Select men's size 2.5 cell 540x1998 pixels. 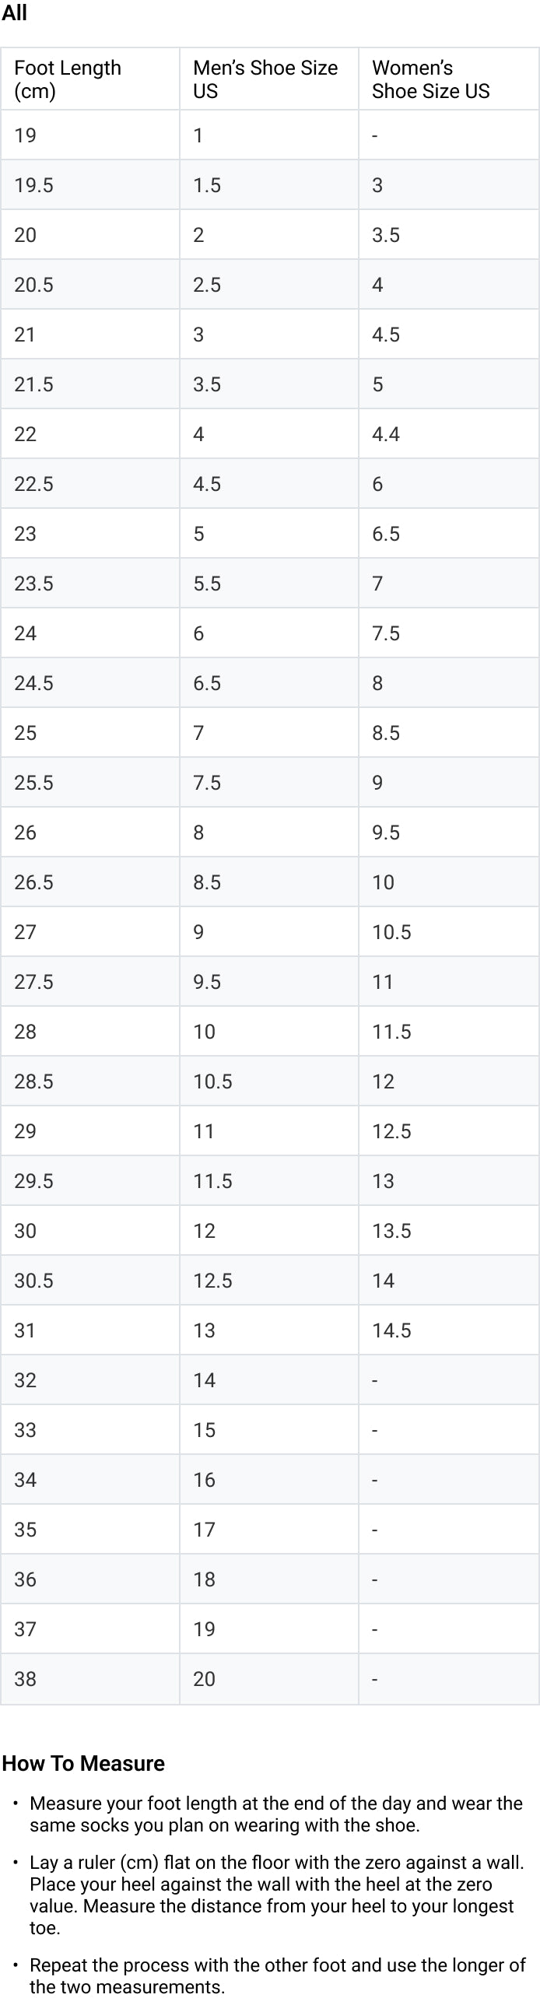point(269,285)
